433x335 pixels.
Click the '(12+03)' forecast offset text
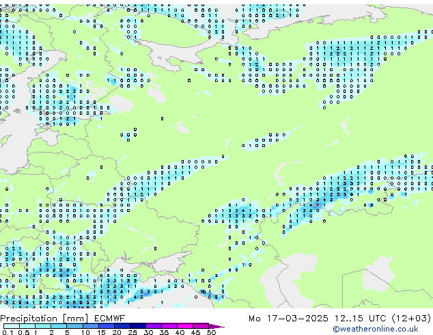411,319
